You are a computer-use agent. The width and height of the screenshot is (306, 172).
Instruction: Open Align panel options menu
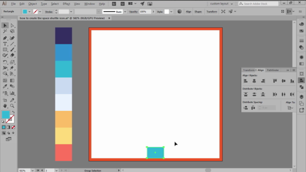(x=294, y=70)
